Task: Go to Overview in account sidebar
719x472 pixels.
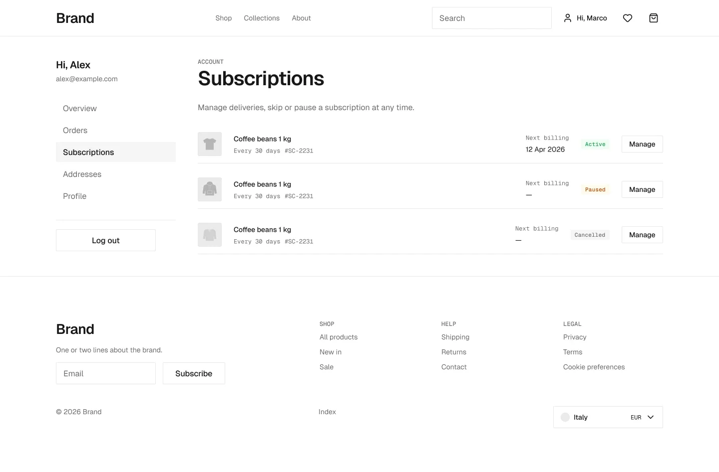Action: click(116, 108)
